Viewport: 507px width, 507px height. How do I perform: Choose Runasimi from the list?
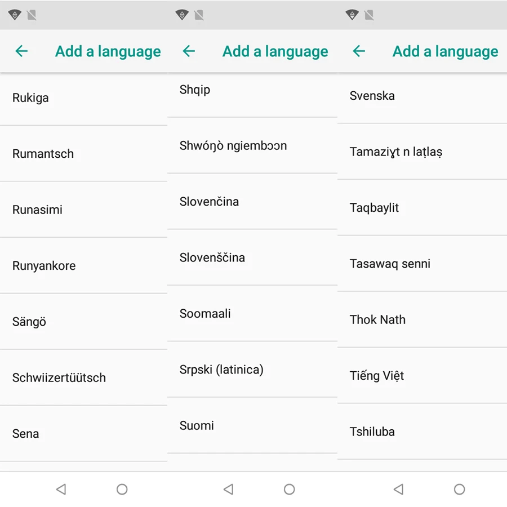(83, 210)
